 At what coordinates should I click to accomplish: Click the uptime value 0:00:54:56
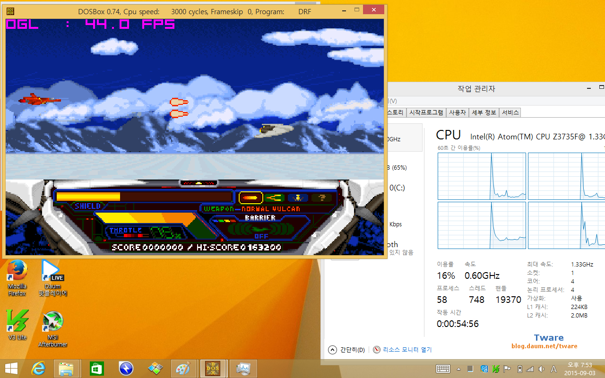point(458,324)
